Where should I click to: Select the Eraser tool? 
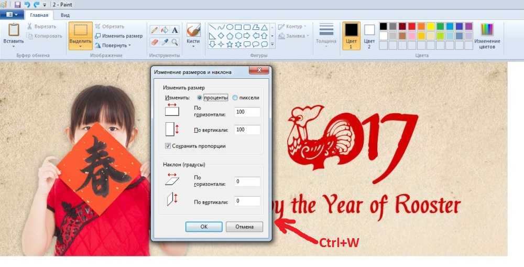coord(155,42)
